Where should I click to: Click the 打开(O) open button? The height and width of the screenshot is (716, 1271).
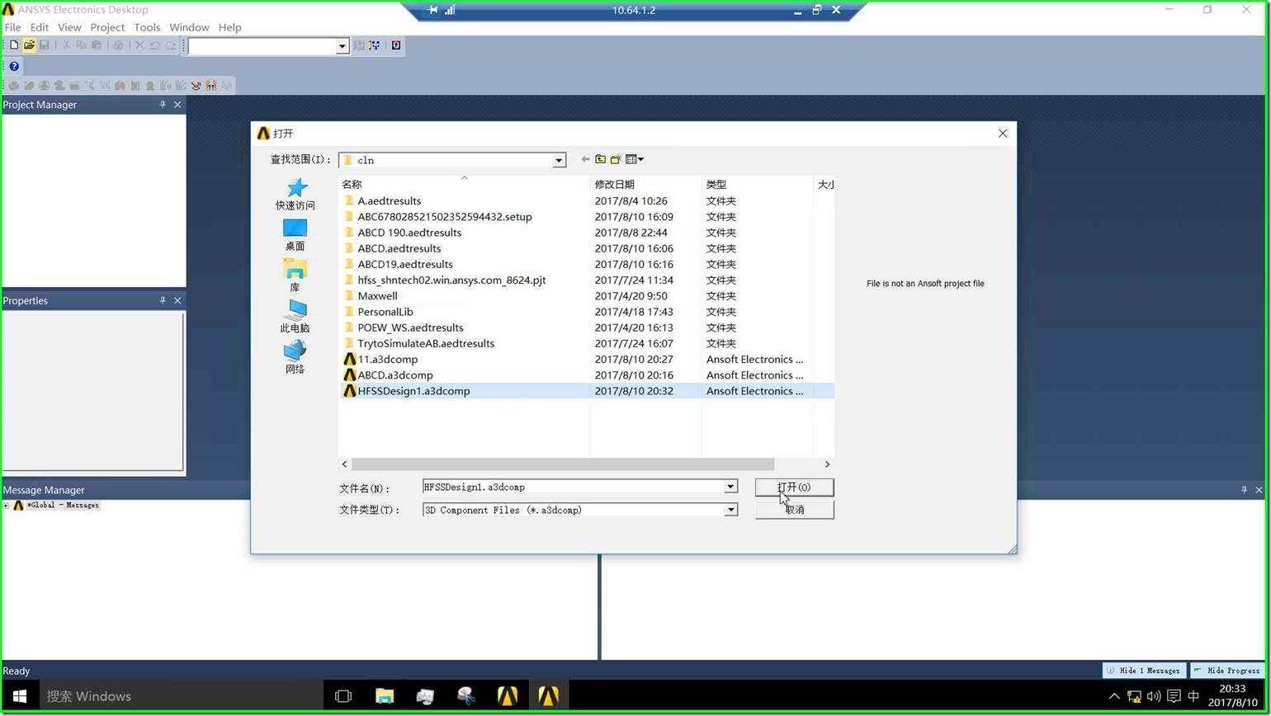click(794, 488)
